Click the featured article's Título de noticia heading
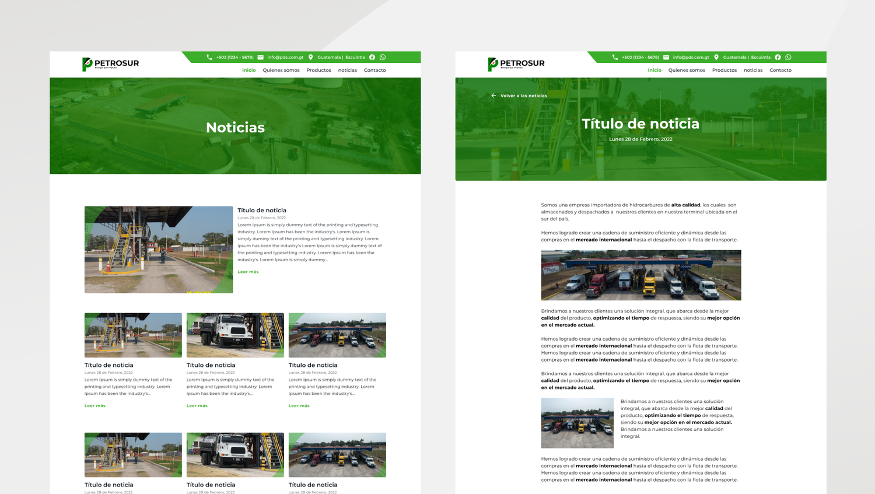The height and width of the screenshot is (494, 875). (x=262, y=211)
